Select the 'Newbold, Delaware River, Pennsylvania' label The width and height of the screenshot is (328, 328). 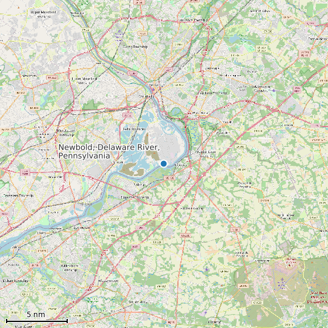pos(109,151)
